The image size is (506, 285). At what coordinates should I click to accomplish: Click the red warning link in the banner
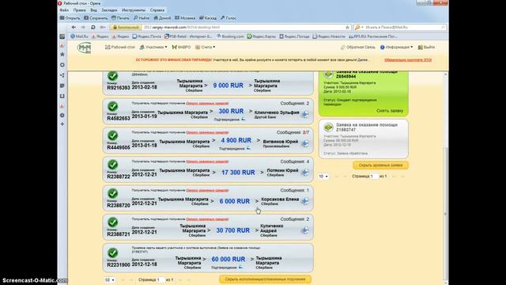pos(408,60)
